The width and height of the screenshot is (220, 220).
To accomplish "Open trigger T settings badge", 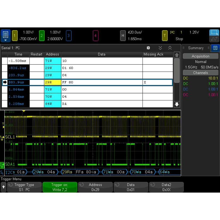I will click(x=165, y=36).
